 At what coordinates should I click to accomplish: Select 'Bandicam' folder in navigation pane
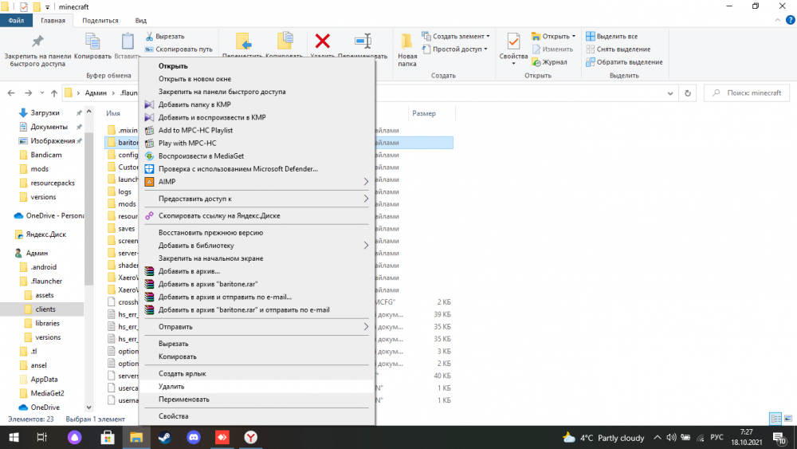pos(45,155)
